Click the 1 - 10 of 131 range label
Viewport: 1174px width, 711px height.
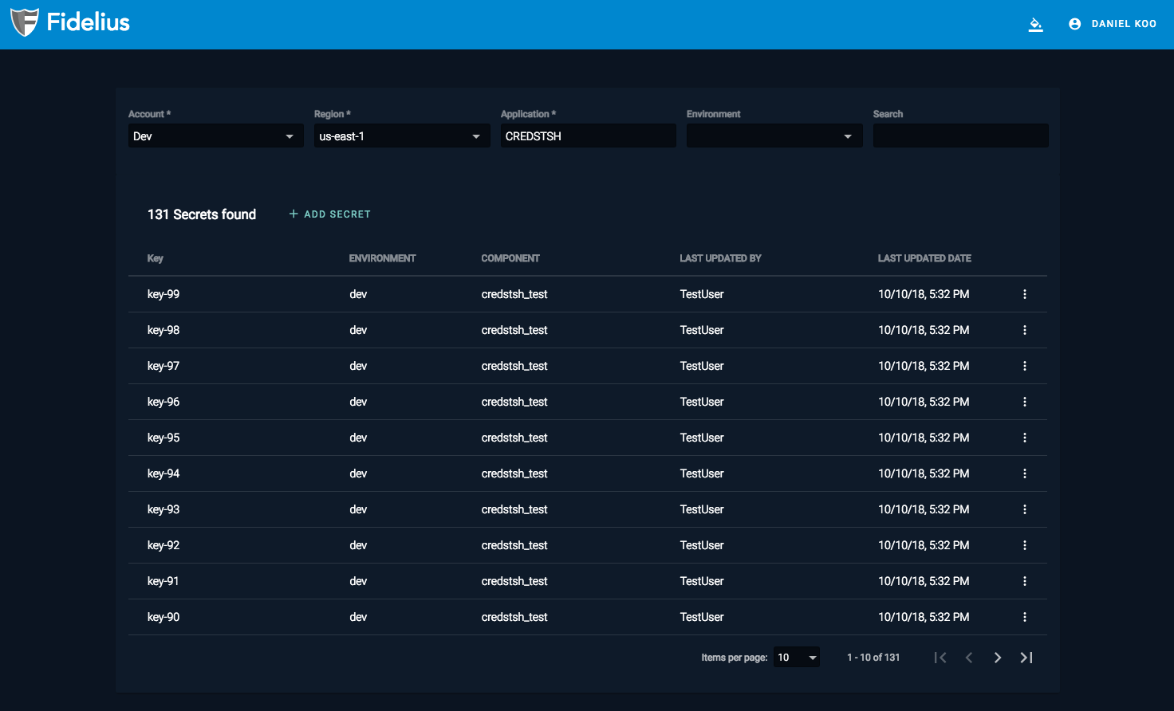coord(873,658)
